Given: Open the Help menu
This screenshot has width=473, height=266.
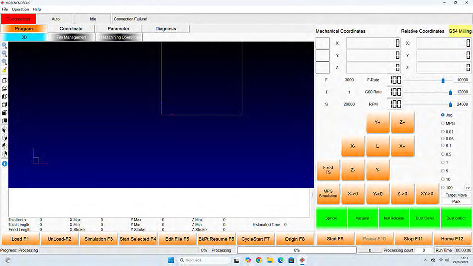Looking at the screenshot, I should pyautogui.click(x=37, y=9).
